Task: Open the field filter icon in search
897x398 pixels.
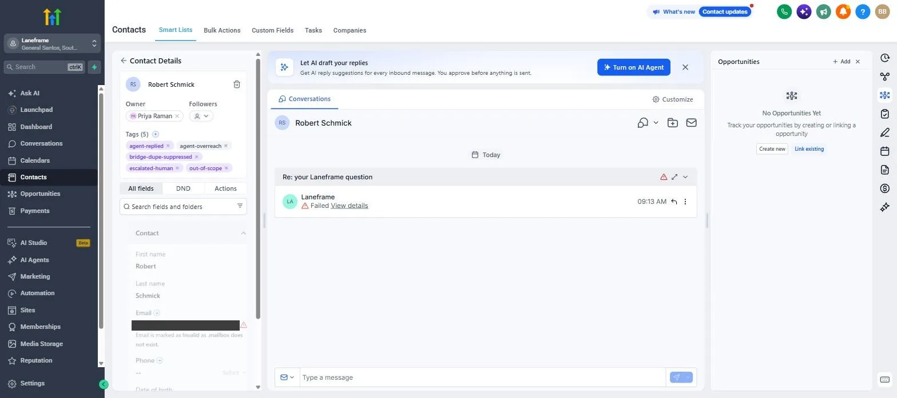Action: point(240,206)
